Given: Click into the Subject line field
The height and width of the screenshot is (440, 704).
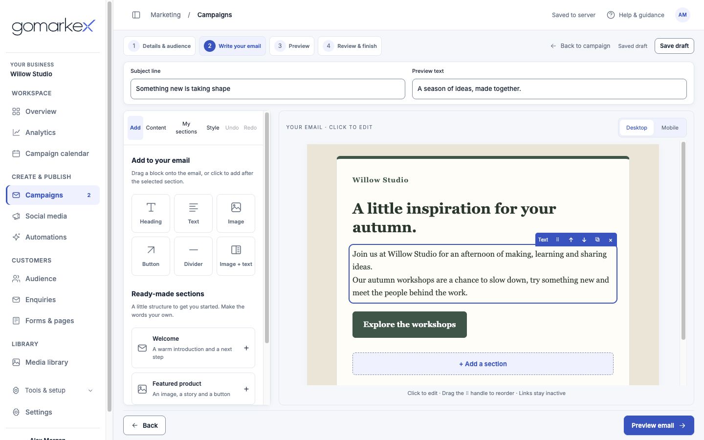Looking at the screenshot, I should [268, 89].
